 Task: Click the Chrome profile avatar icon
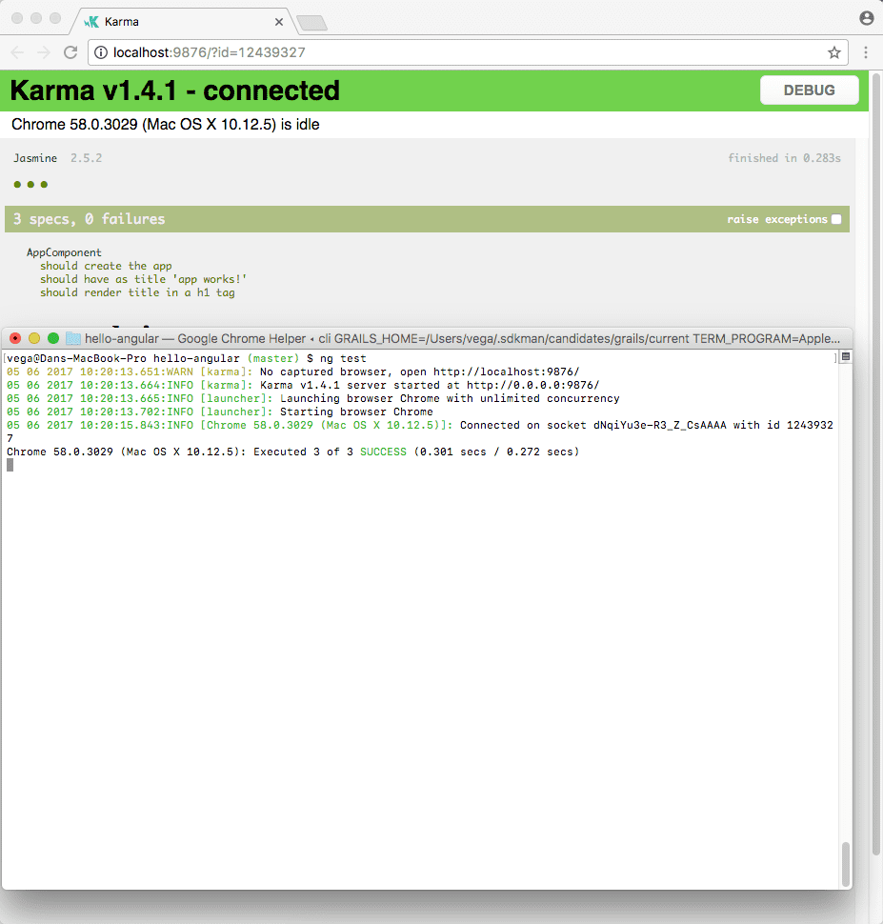(x=866, y=18)
